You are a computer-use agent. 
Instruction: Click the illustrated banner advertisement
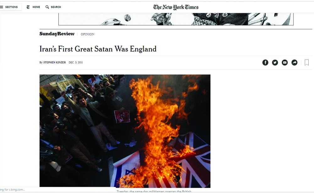point(176,19)
